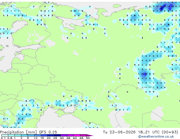Click the '30' legend scale label
Screen dimensions: 180x139
(62, 138)
